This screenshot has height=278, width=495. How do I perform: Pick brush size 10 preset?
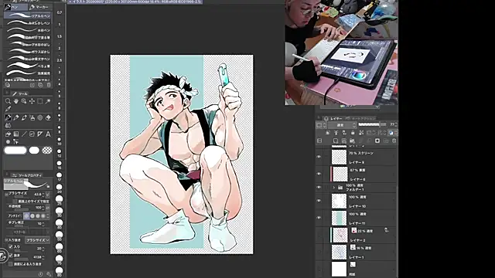click(59, 141)
